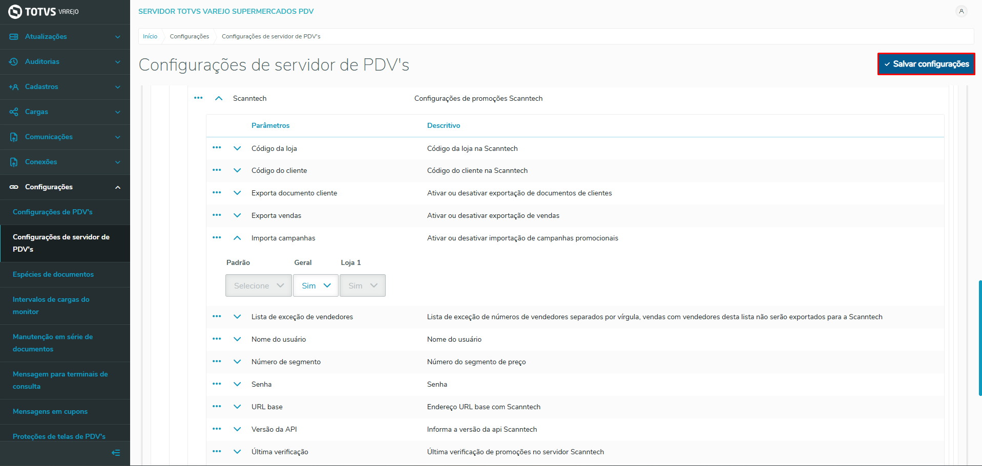This screenshot has width=982, height=466.
Task: Go to the Início breadcrumb
Action: (x=150, y=36)
